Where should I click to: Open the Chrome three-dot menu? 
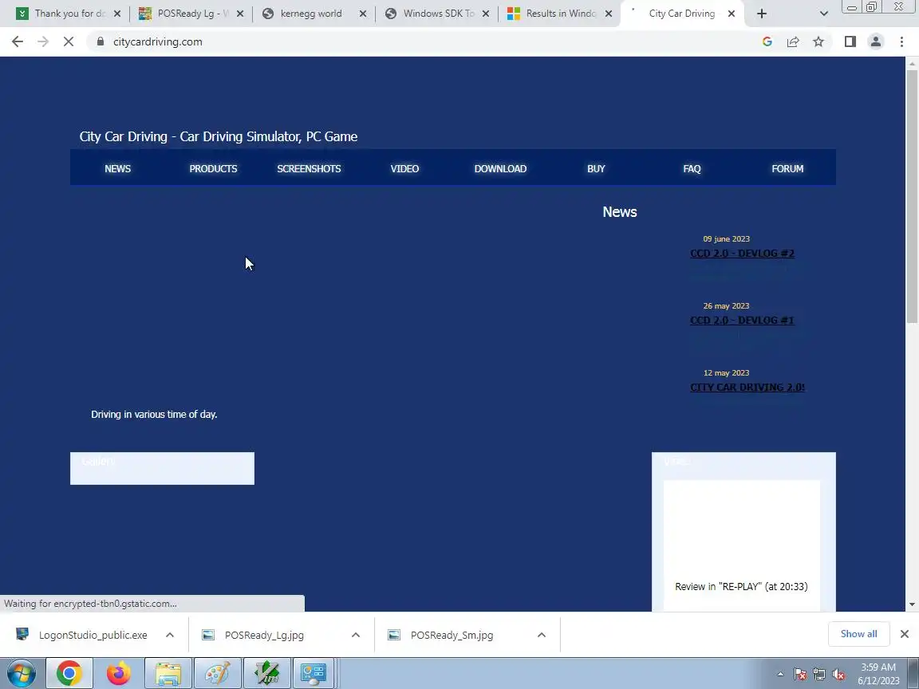pyautogui.click(x=901, y=41)
